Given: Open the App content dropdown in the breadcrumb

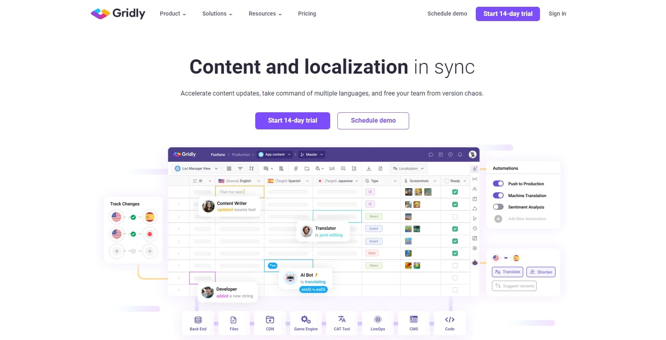Looking at the screenshot, I should pyautogui.click(x=275, y=154).
